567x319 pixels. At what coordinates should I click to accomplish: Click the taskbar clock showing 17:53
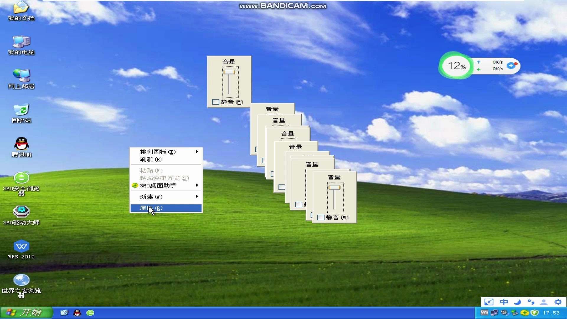pyautogui.click(x=551, y=313)
